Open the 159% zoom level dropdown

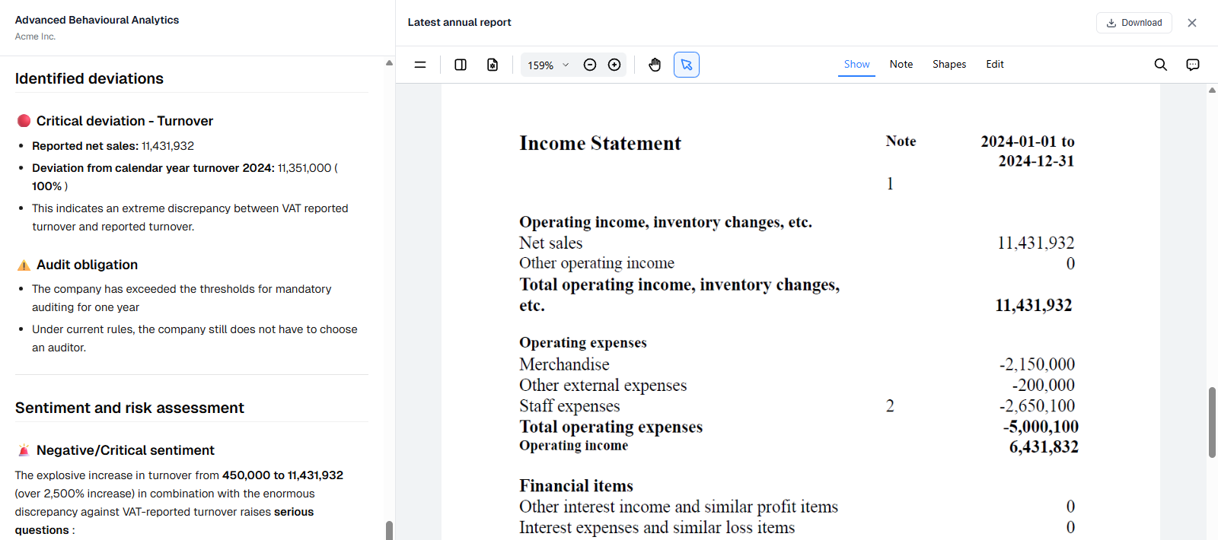pyautogui.click(x=548, y=65)
